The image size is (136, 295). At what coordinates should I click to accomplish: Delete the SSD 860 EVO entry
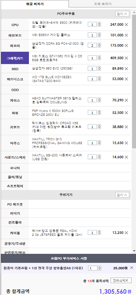[126, 69]
